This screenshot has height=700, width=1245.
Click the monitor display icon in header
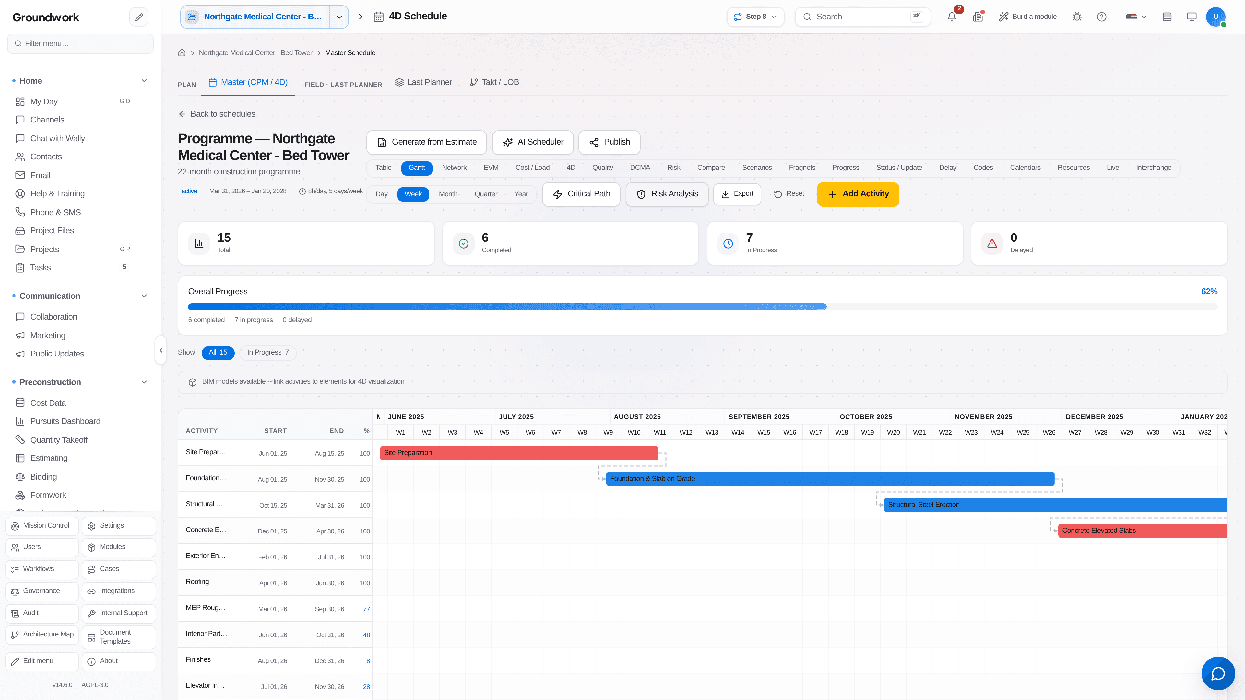point(1192,17)
